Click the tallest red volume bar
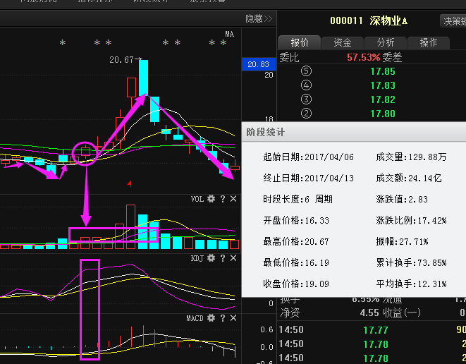This screenshot has width=466, height=364. click(x=130, y=226)
